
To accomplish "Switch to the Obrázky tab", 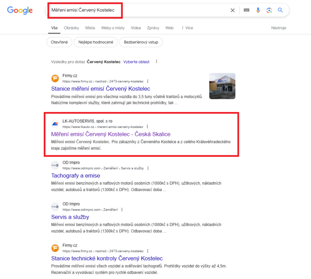I will pyautogui.click(x=72, y=28).
